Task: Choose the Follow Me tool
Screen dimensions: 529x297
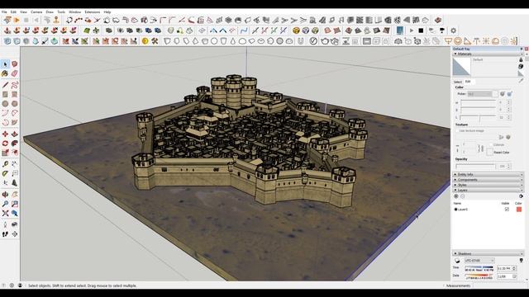Action: [15, 144]
